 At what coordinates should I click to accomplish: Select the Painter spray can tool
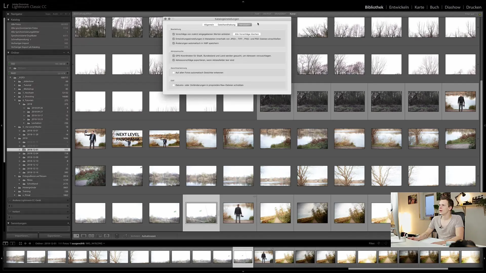[117, 236]
